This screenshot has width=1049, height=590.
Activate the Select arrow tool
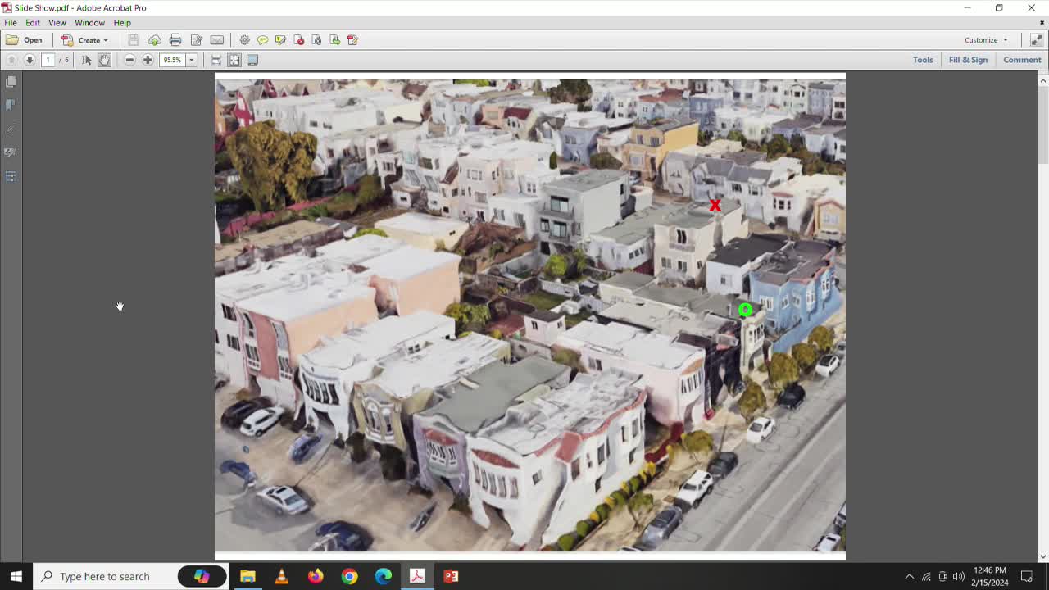pos(86,59)
